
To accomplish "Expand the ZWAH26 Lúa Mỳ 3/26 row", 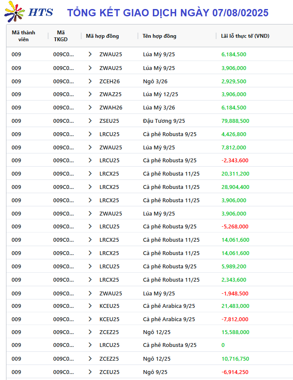I will click(x=90, y=108).
